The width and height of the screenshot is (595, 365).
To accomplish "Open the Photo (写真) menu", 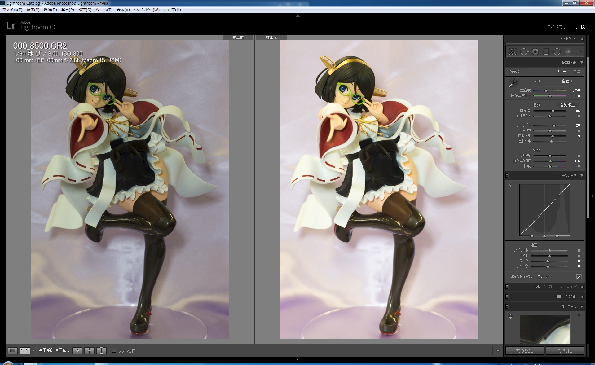I will (x=68, y=10).
